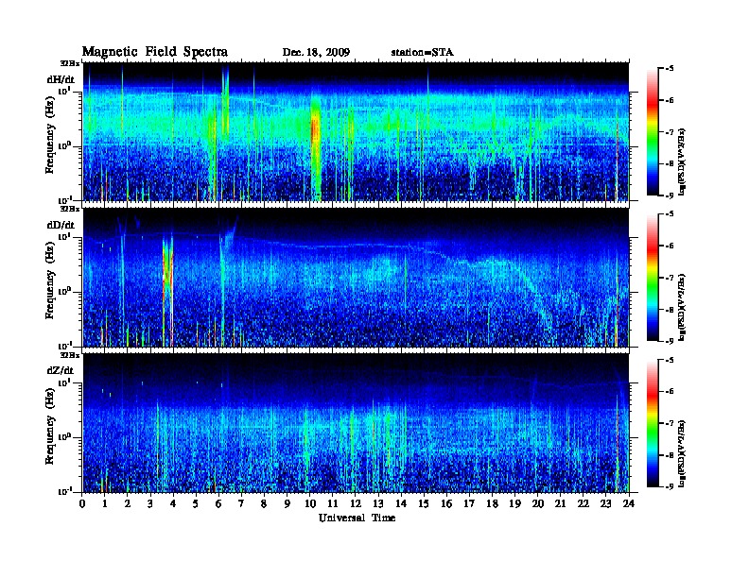Click the -5 value on dH/dt color scale
This screenshot has height=578, width=749.
tap(670, 69)
